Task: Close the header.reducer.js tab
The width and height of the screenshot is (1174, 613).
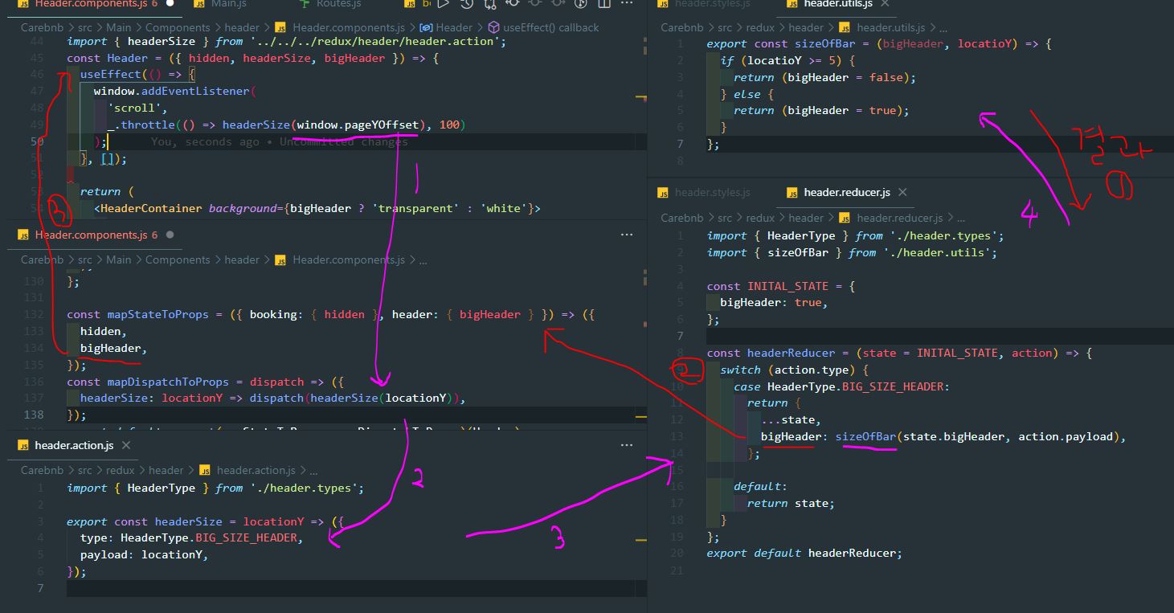Action: tap(902, 192)
